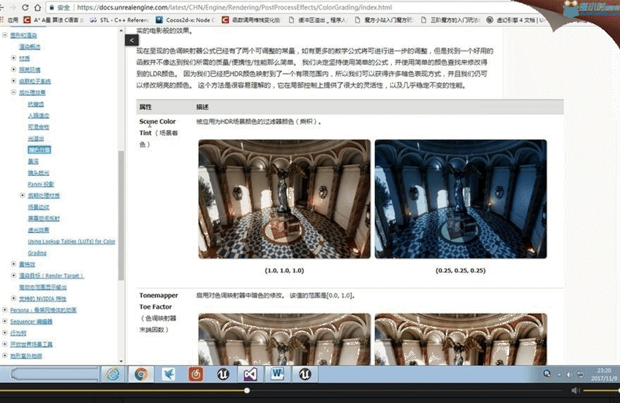Screen dimensions: 620x403
Task: Open the 抗锯齿 sidebar link
Action: tap(36, 104)
